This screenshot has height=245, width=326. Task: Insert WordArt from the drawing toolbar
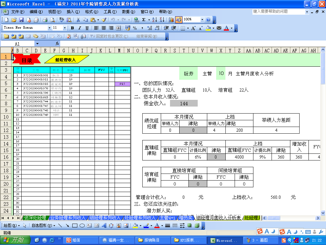tap(104, 226)
